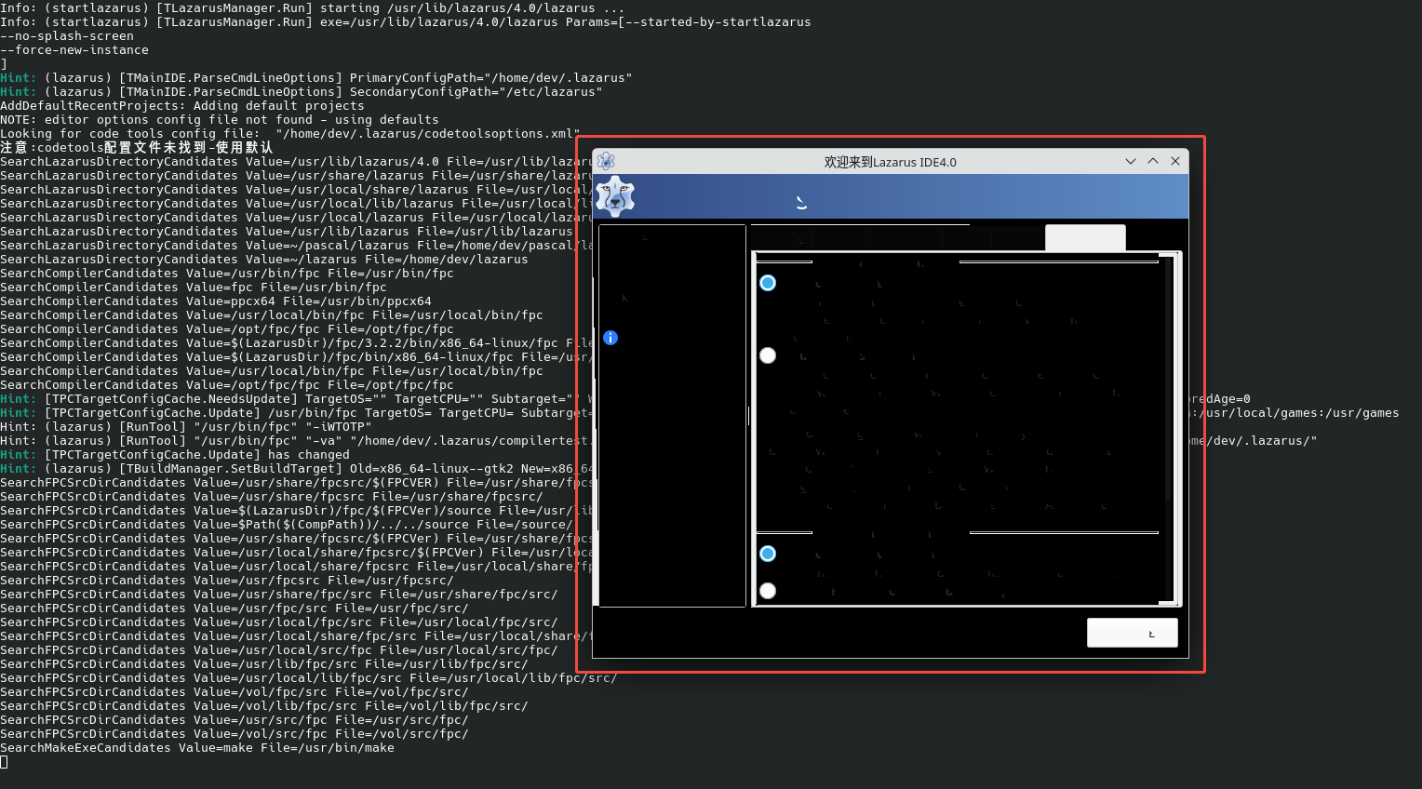This screenshot has height=789, width=1422.
Task: Click the terminal cursor block at the bottom left
Action: click(x=4, y=762)
